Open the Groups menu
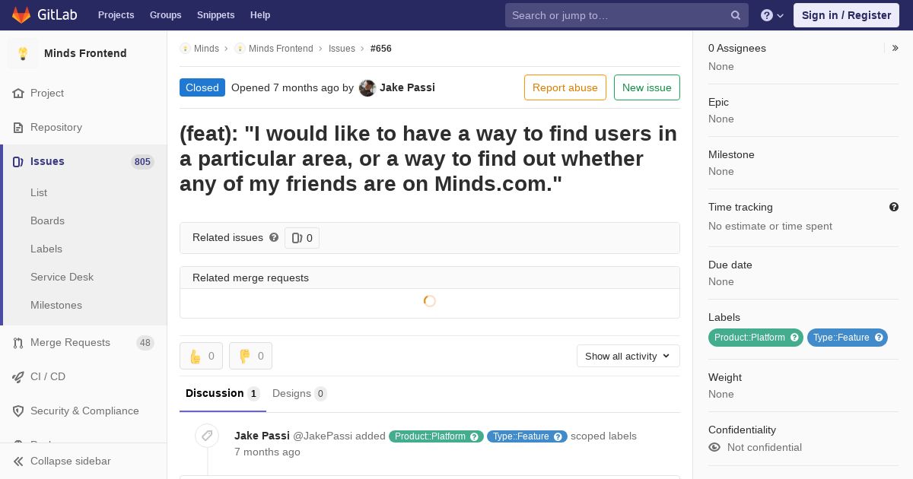The width and height of the screenshot is (913, 479). coord(166,15)
